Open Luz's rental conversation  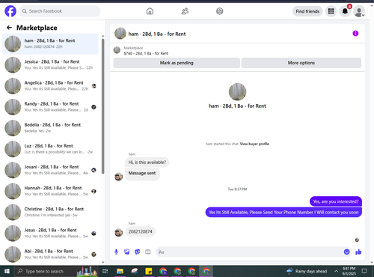tap(50, 149)
